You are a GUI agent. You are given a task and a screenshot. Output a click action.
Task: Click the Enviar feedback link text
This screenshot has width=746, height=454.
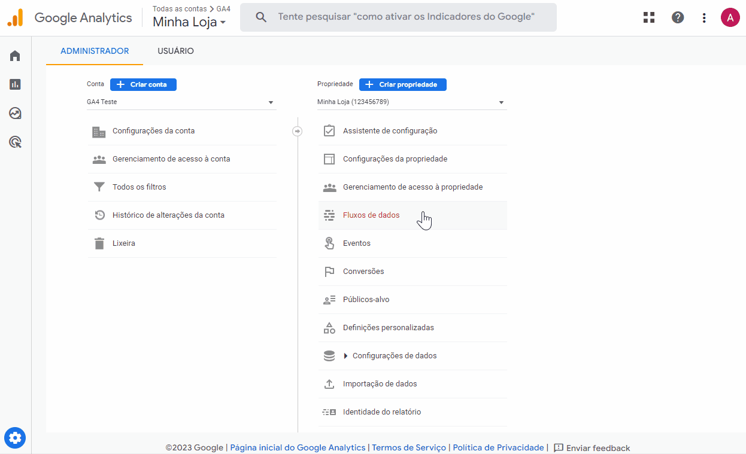coord(598,448)
